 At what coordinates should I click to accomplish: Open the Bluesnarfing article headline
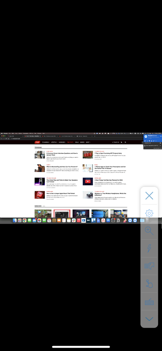[x=62, y=167]
